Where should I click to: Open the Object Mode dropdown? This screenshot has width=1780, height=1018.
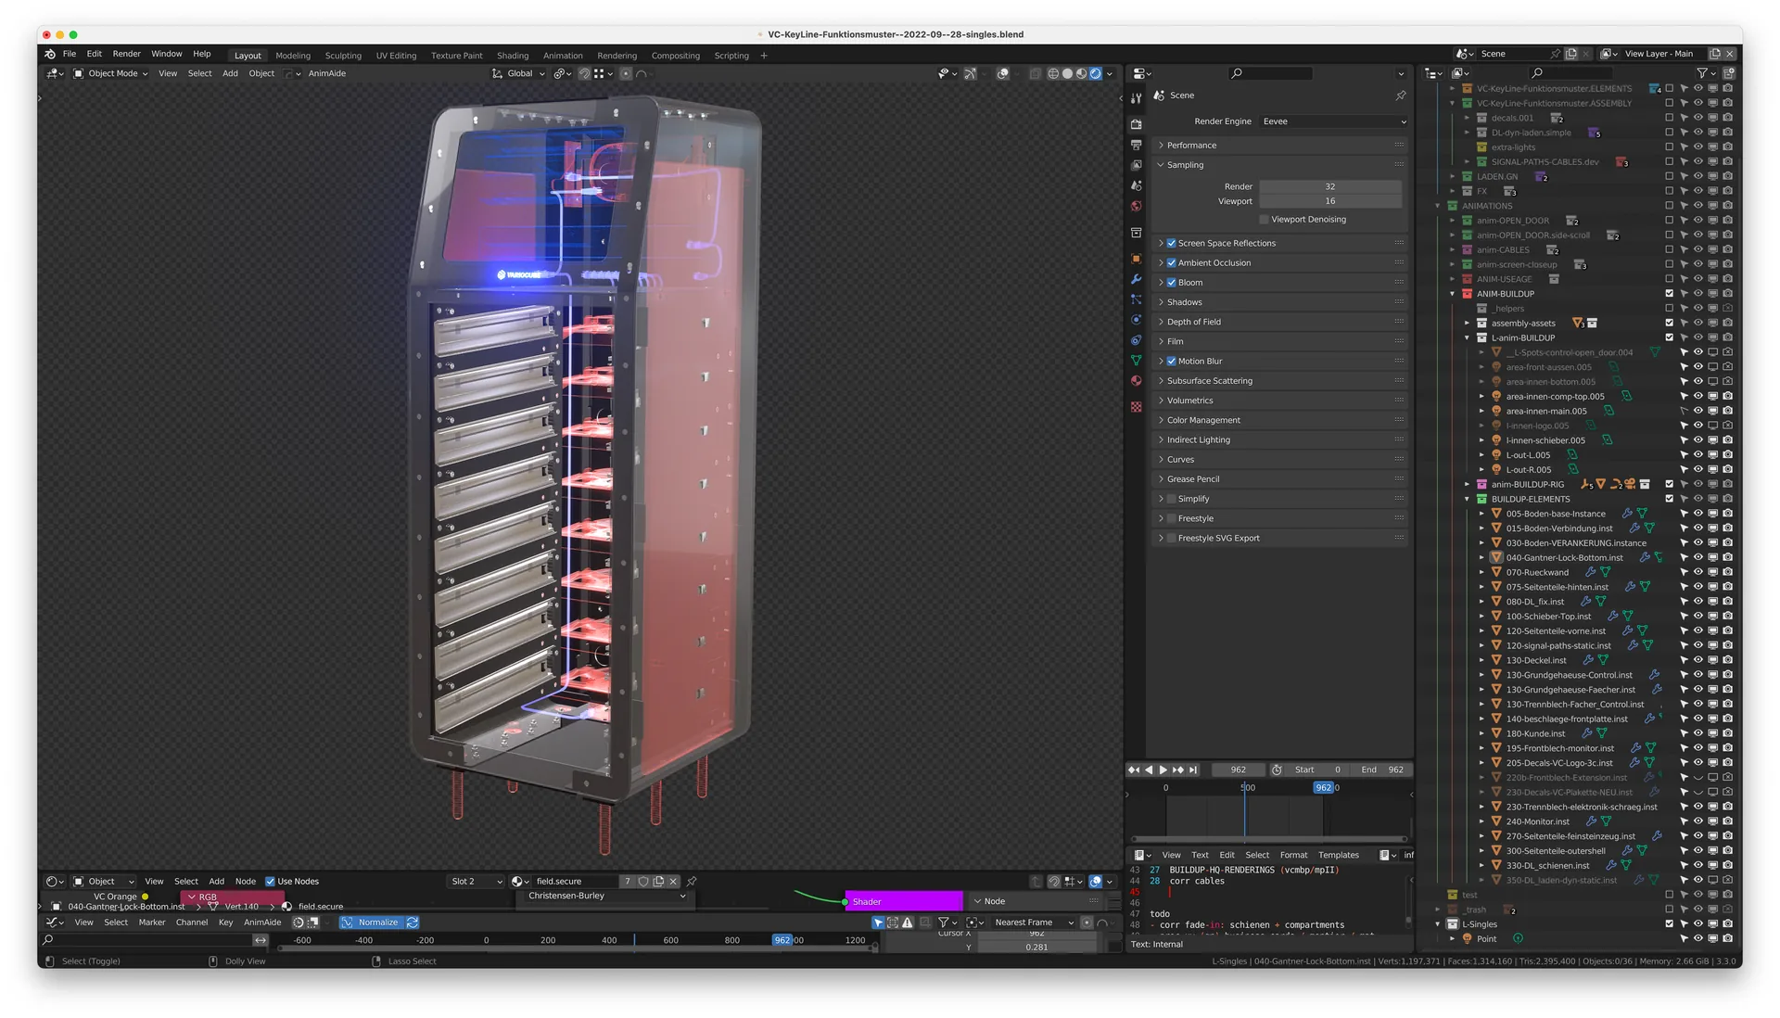tap(110, 73)
